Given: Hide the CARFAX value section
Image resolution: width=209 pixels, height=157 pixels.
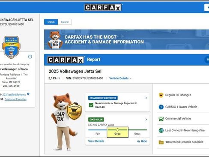Looking at the screenshot, I should pos(142,141).
